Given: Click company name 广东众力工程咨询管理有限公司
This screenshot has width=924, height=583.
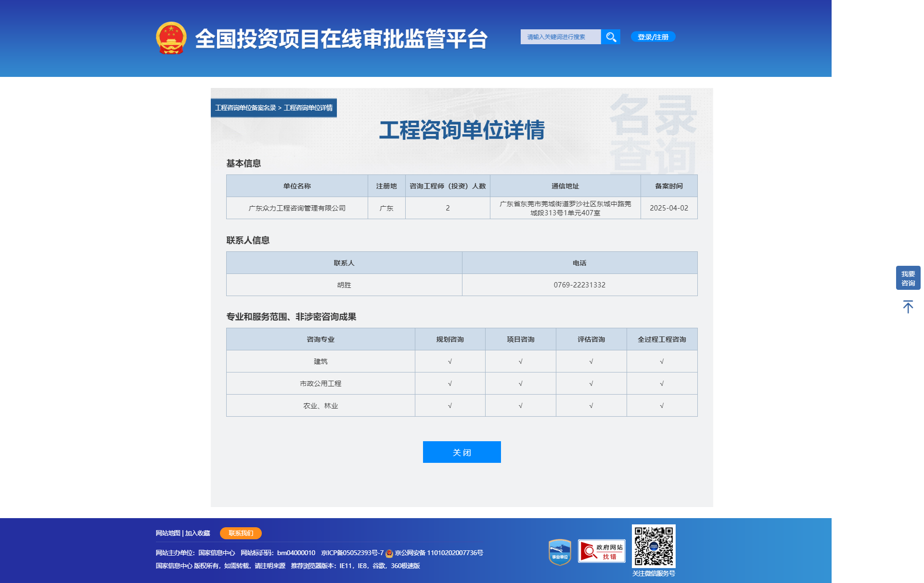Looking at the screenshot, I should coord(297,208).
